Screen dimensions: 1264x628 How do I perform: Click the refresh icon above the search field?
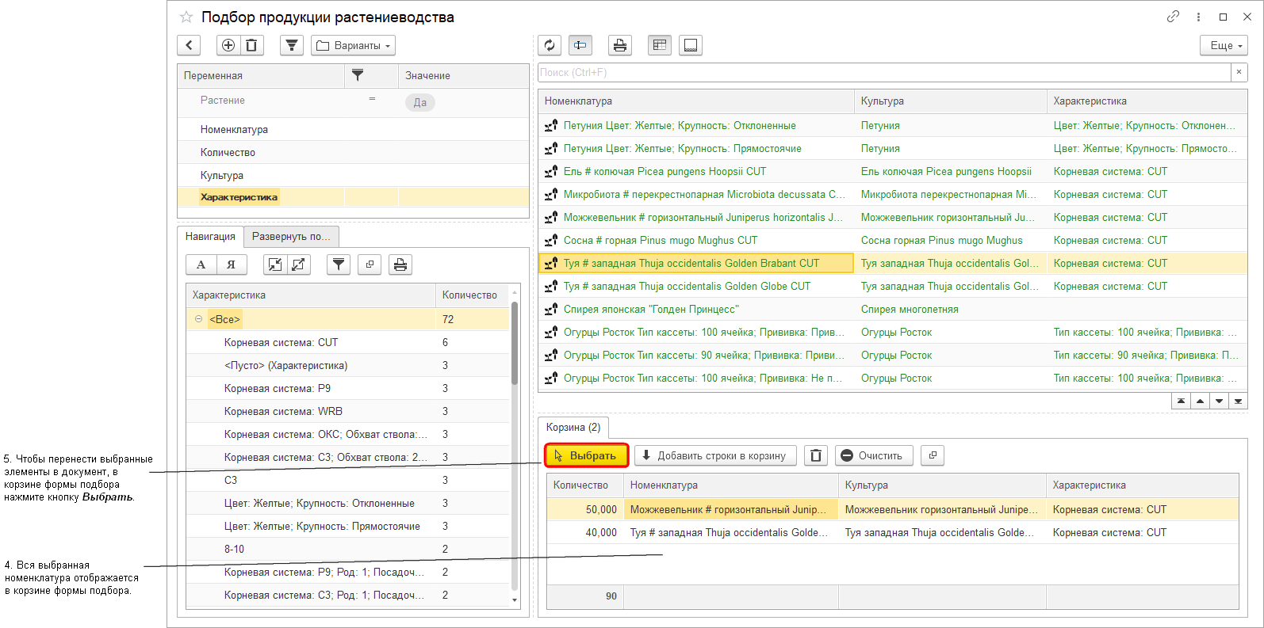(550, 46)
